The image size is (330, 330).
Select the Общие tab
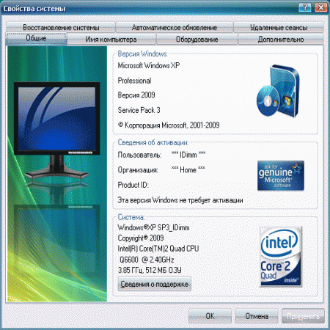[36, 39]
